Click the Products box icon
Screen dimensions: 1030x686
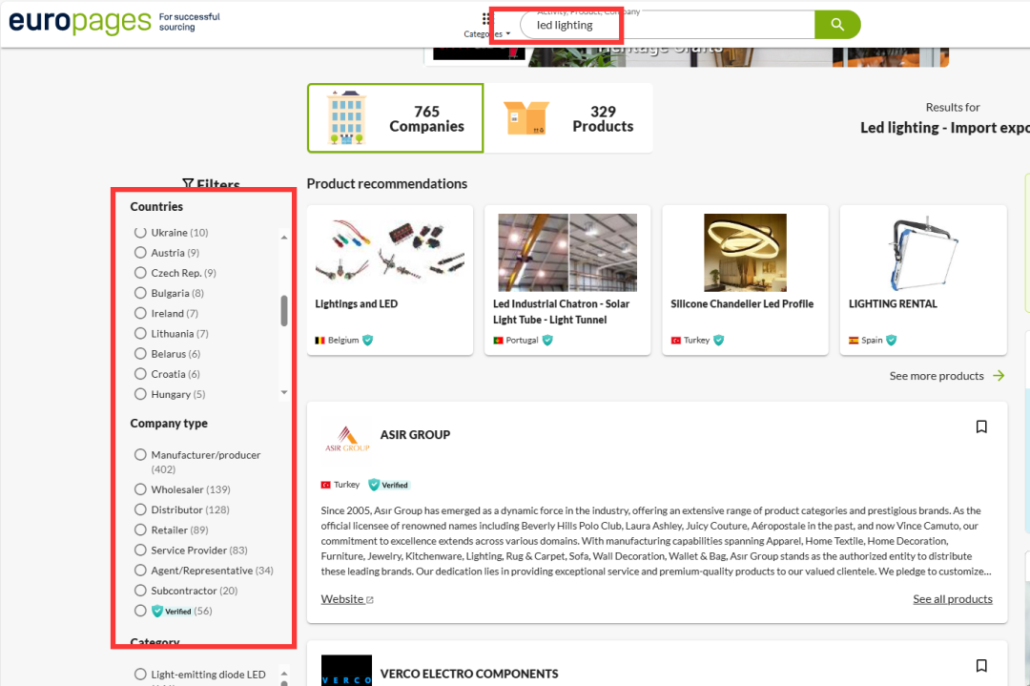pyautogui.click(x=526, y=118)
